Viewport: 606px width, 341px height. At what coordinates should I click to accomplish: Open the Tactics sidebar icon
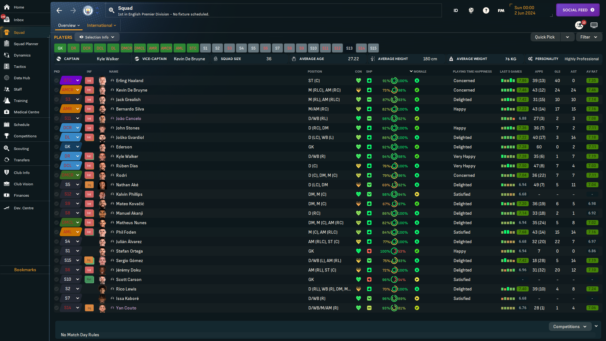tap(7, 67)
